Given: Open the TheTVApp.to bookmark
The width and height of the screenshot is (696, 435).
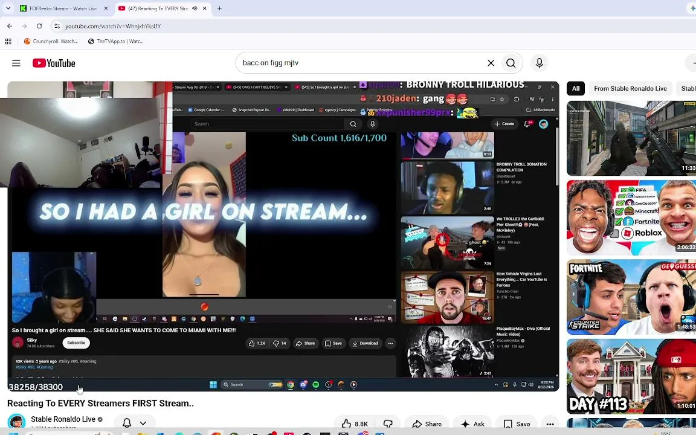Looking at the screenshot, I should point(115,41).
